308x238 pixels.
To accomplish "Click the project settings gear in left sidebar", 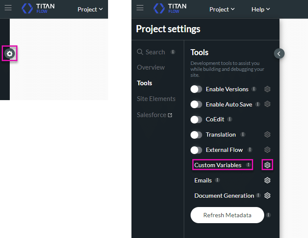I will point(10,53).
